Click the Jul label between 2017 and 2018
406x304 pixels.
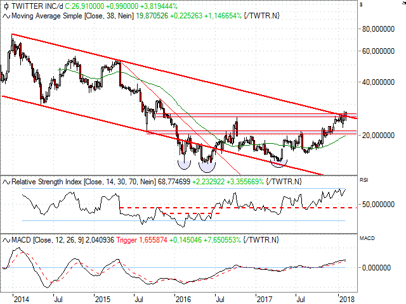(x=301, y=300)
